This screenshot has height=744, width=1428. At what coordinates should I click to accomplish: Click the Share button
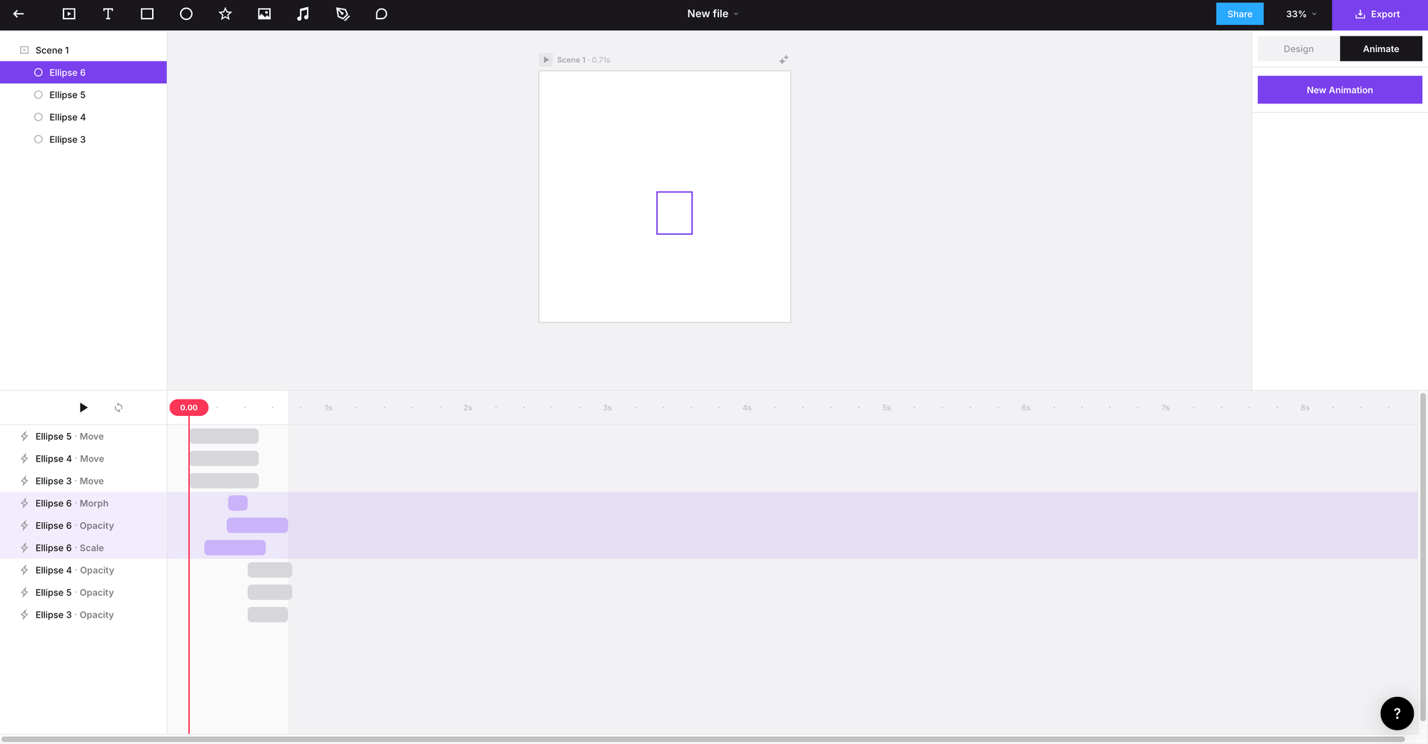click(x=1240, y=14)
